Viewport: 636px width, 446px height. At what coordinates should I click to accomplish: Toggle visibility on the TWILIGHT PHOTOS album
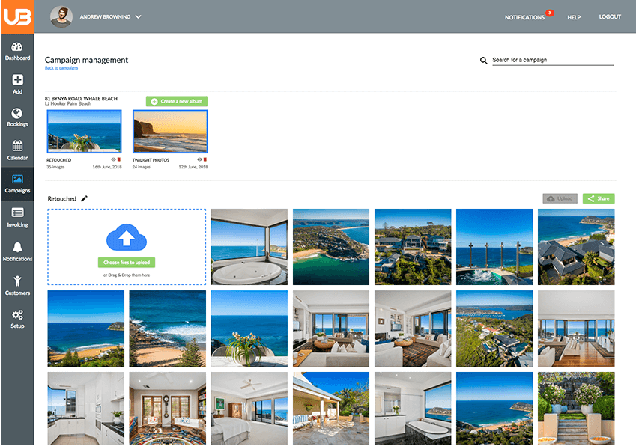[198, 159]
